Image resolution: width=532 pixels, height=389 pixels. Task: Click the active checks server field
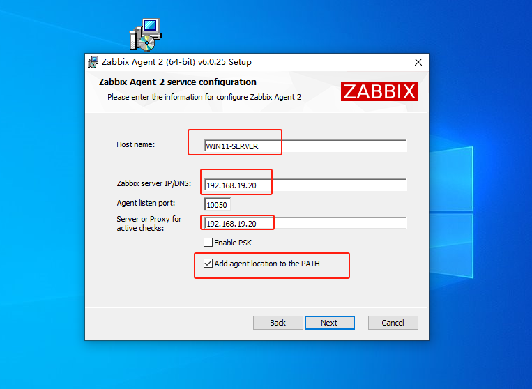pos(305,223)
